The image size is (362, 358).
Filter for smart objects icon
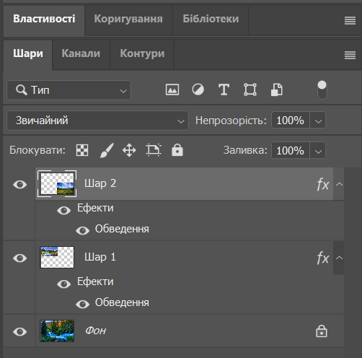277,89
